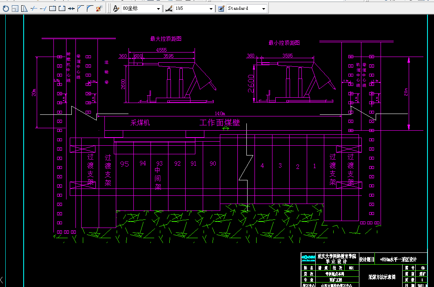Click the 采煤机 label
Image resolution: width=434 pixels, height=287 pixels.
(140, 123)
